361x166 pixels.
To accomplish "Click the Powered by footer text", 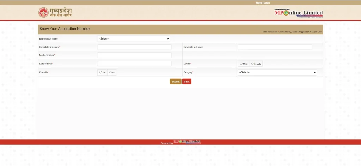I will pyautogui.click(x=167, y=143).
